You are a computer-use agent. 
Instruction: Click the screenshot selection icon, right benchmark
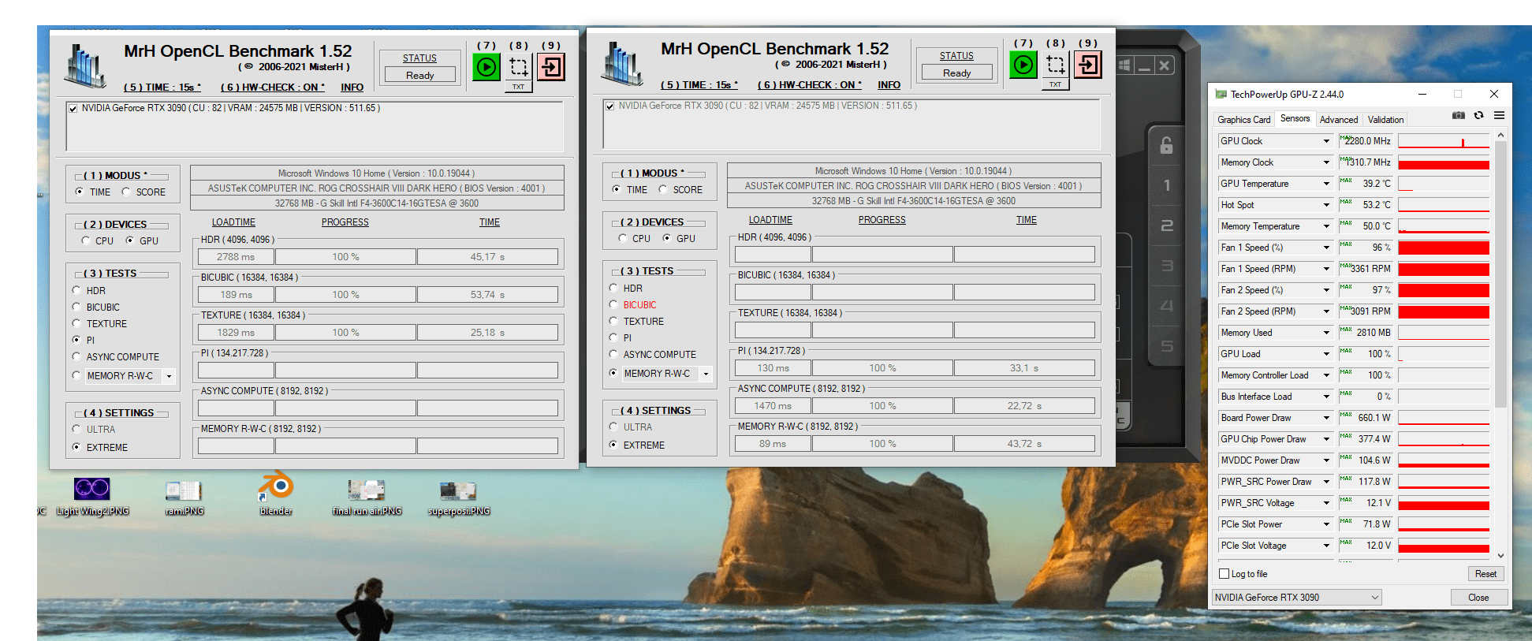[x=1056, y=64]
